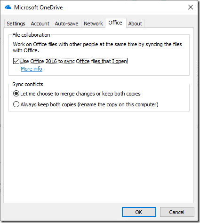Click the 'Work on Office files' description text
Viewport: 200px width, 223px height.
tap(97, 47)
